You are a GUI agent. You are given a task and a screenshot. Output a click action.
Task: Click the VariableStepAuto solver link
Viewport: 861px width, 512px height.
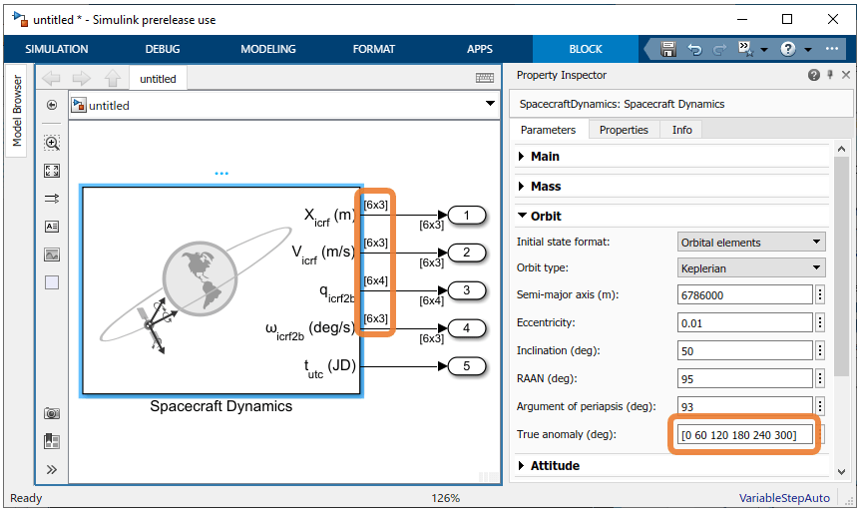[x=784, y=498]
